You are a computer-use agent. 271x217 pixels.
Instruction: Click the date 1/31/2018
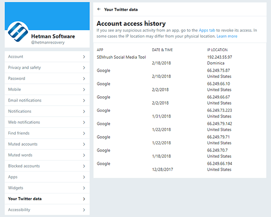pyautogui.click(x=161, y=116)
